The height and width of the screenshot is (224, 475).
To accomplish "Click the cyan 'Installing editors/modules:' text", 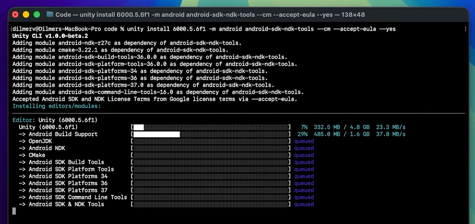I will [x=56, y=106].
